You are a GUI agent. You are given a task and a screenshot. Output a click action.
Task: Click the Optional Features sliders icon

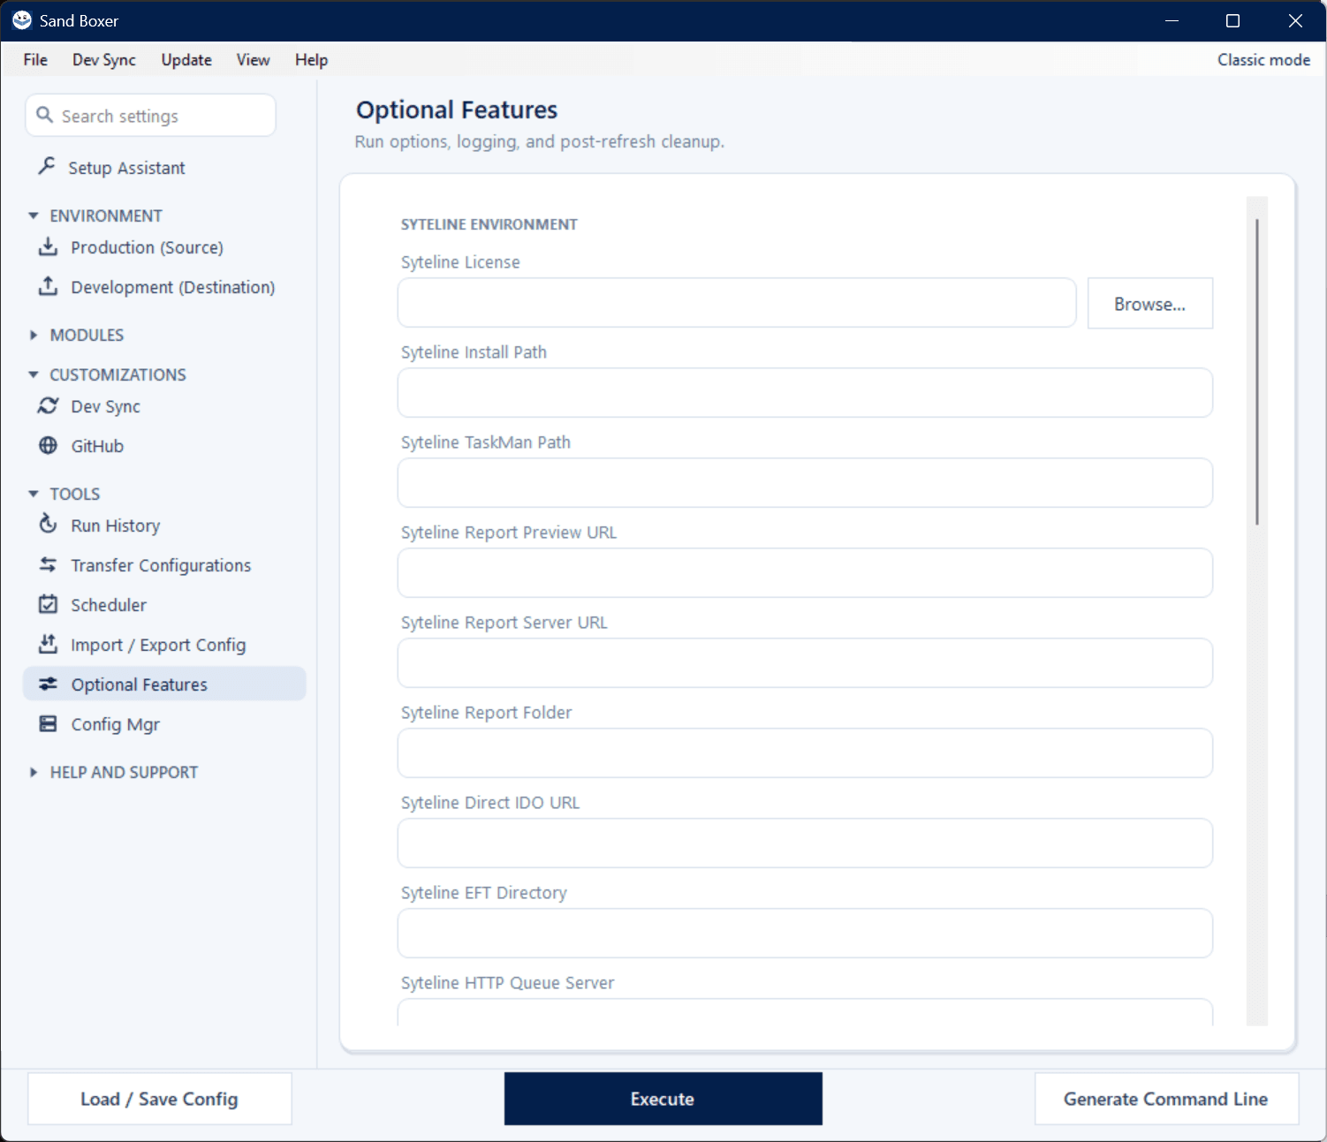point(48,684)
